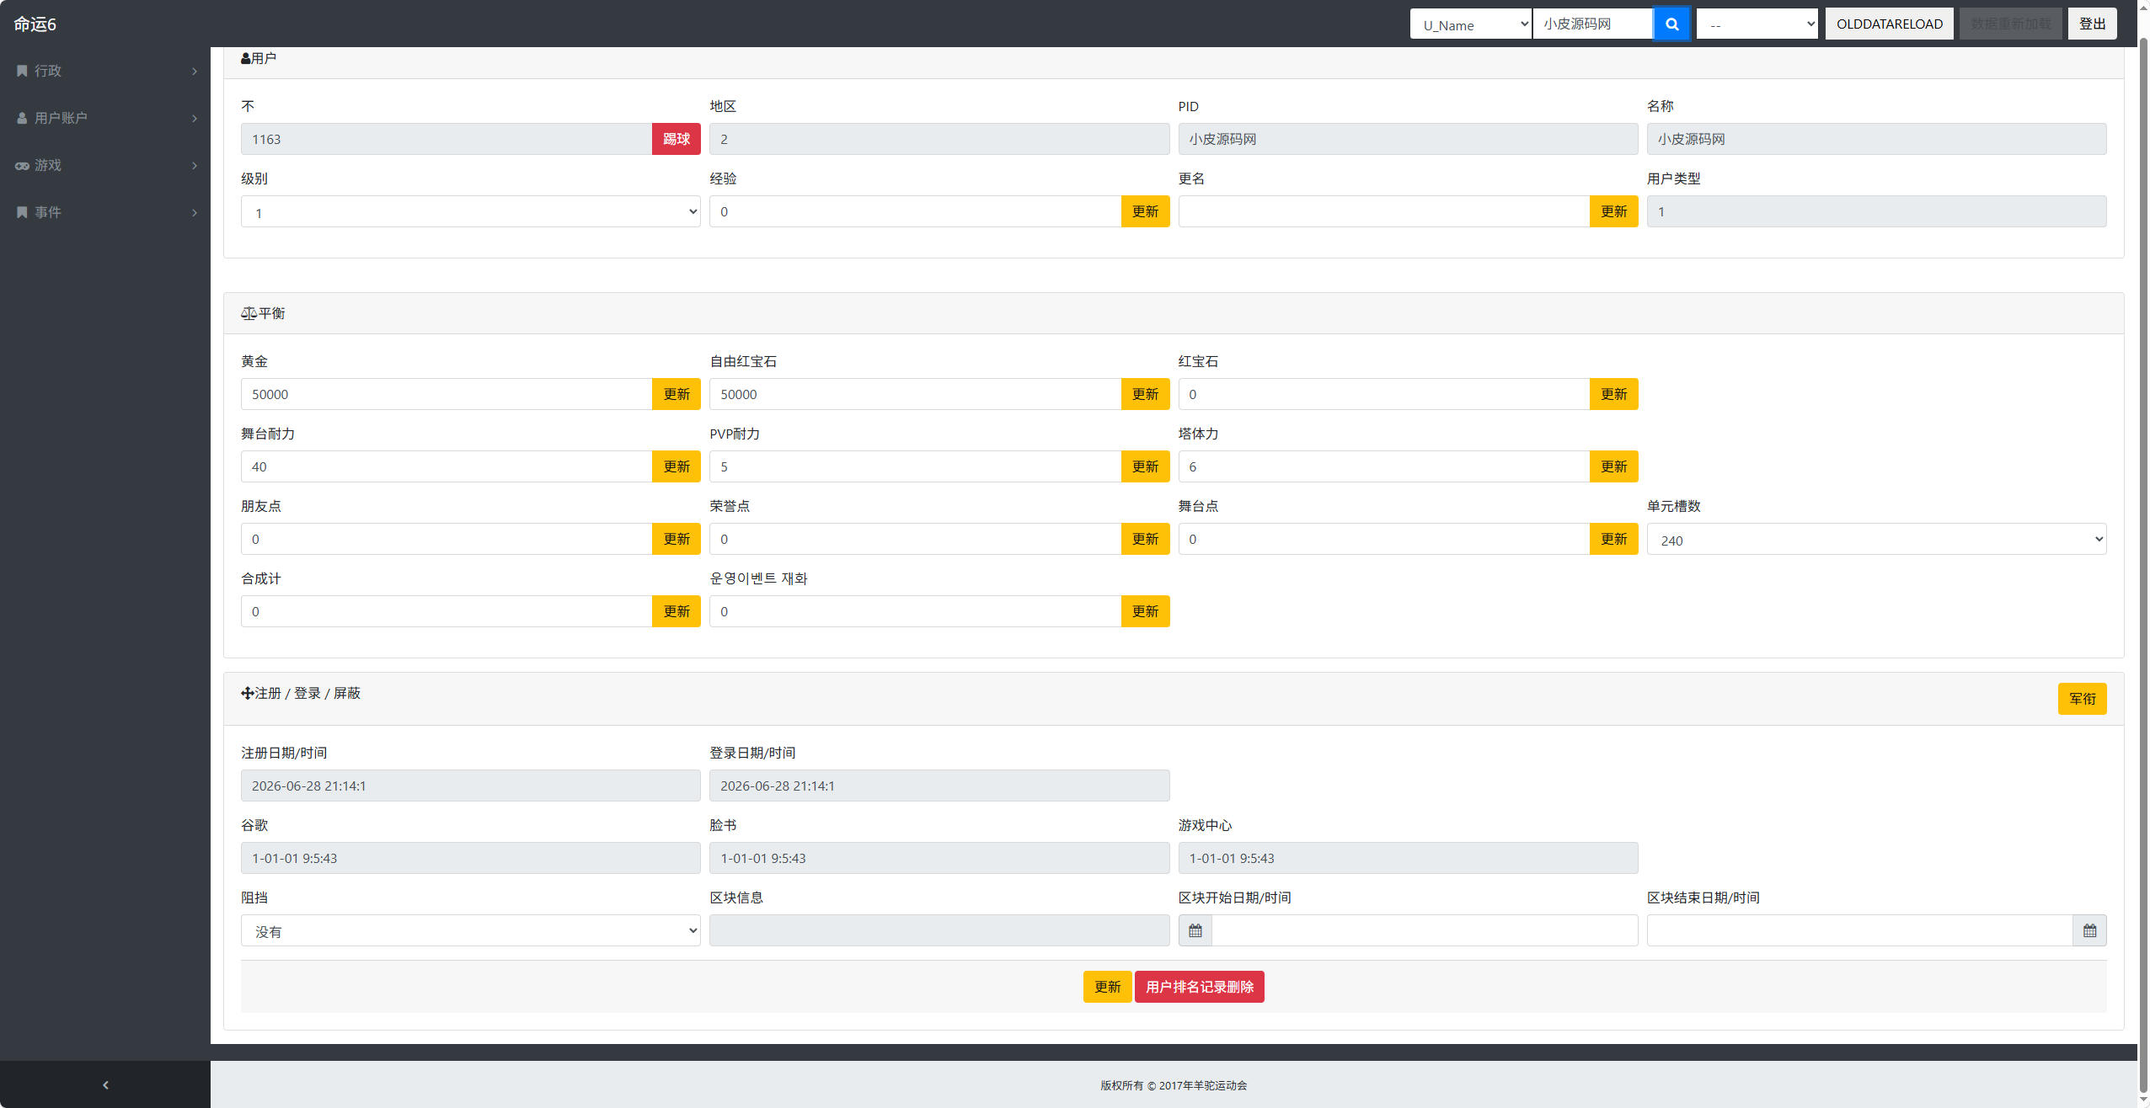Click the 舞台耐力 input showing 40

447,466
